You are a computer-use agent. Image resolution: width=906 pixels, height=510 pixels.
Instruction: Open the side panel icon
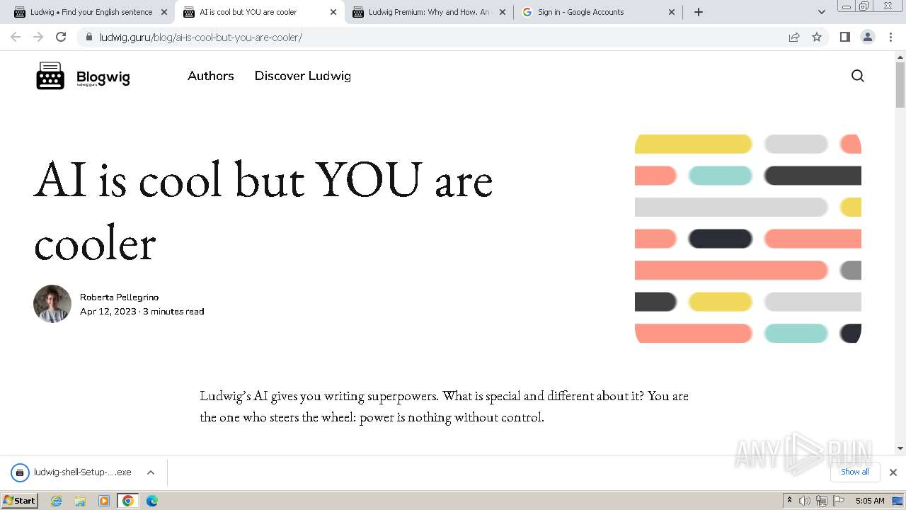tap(844, 37)
